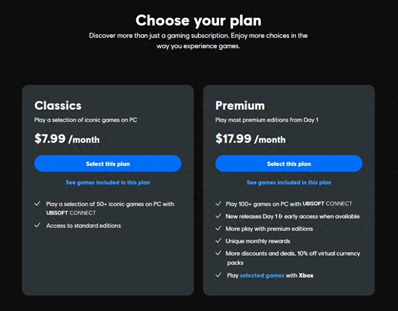
Task: Click checkmark next to New releases Day 1
Action: click(x=218, y=216)
